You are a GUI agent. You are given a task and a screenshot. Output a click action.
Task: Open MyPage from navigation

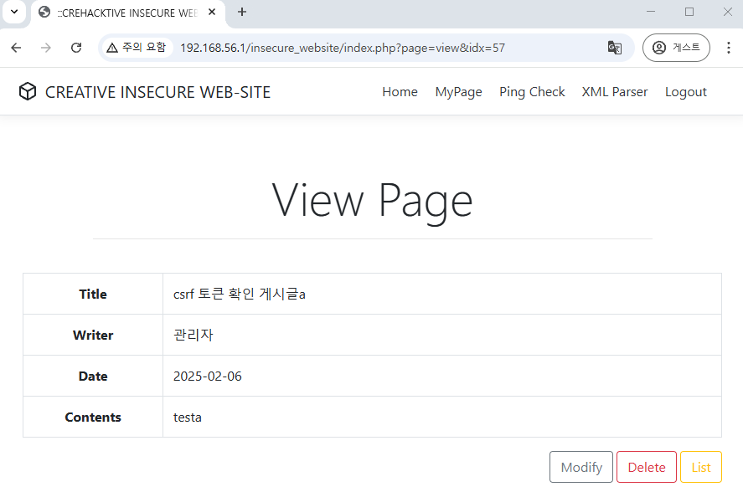(459, 92)
